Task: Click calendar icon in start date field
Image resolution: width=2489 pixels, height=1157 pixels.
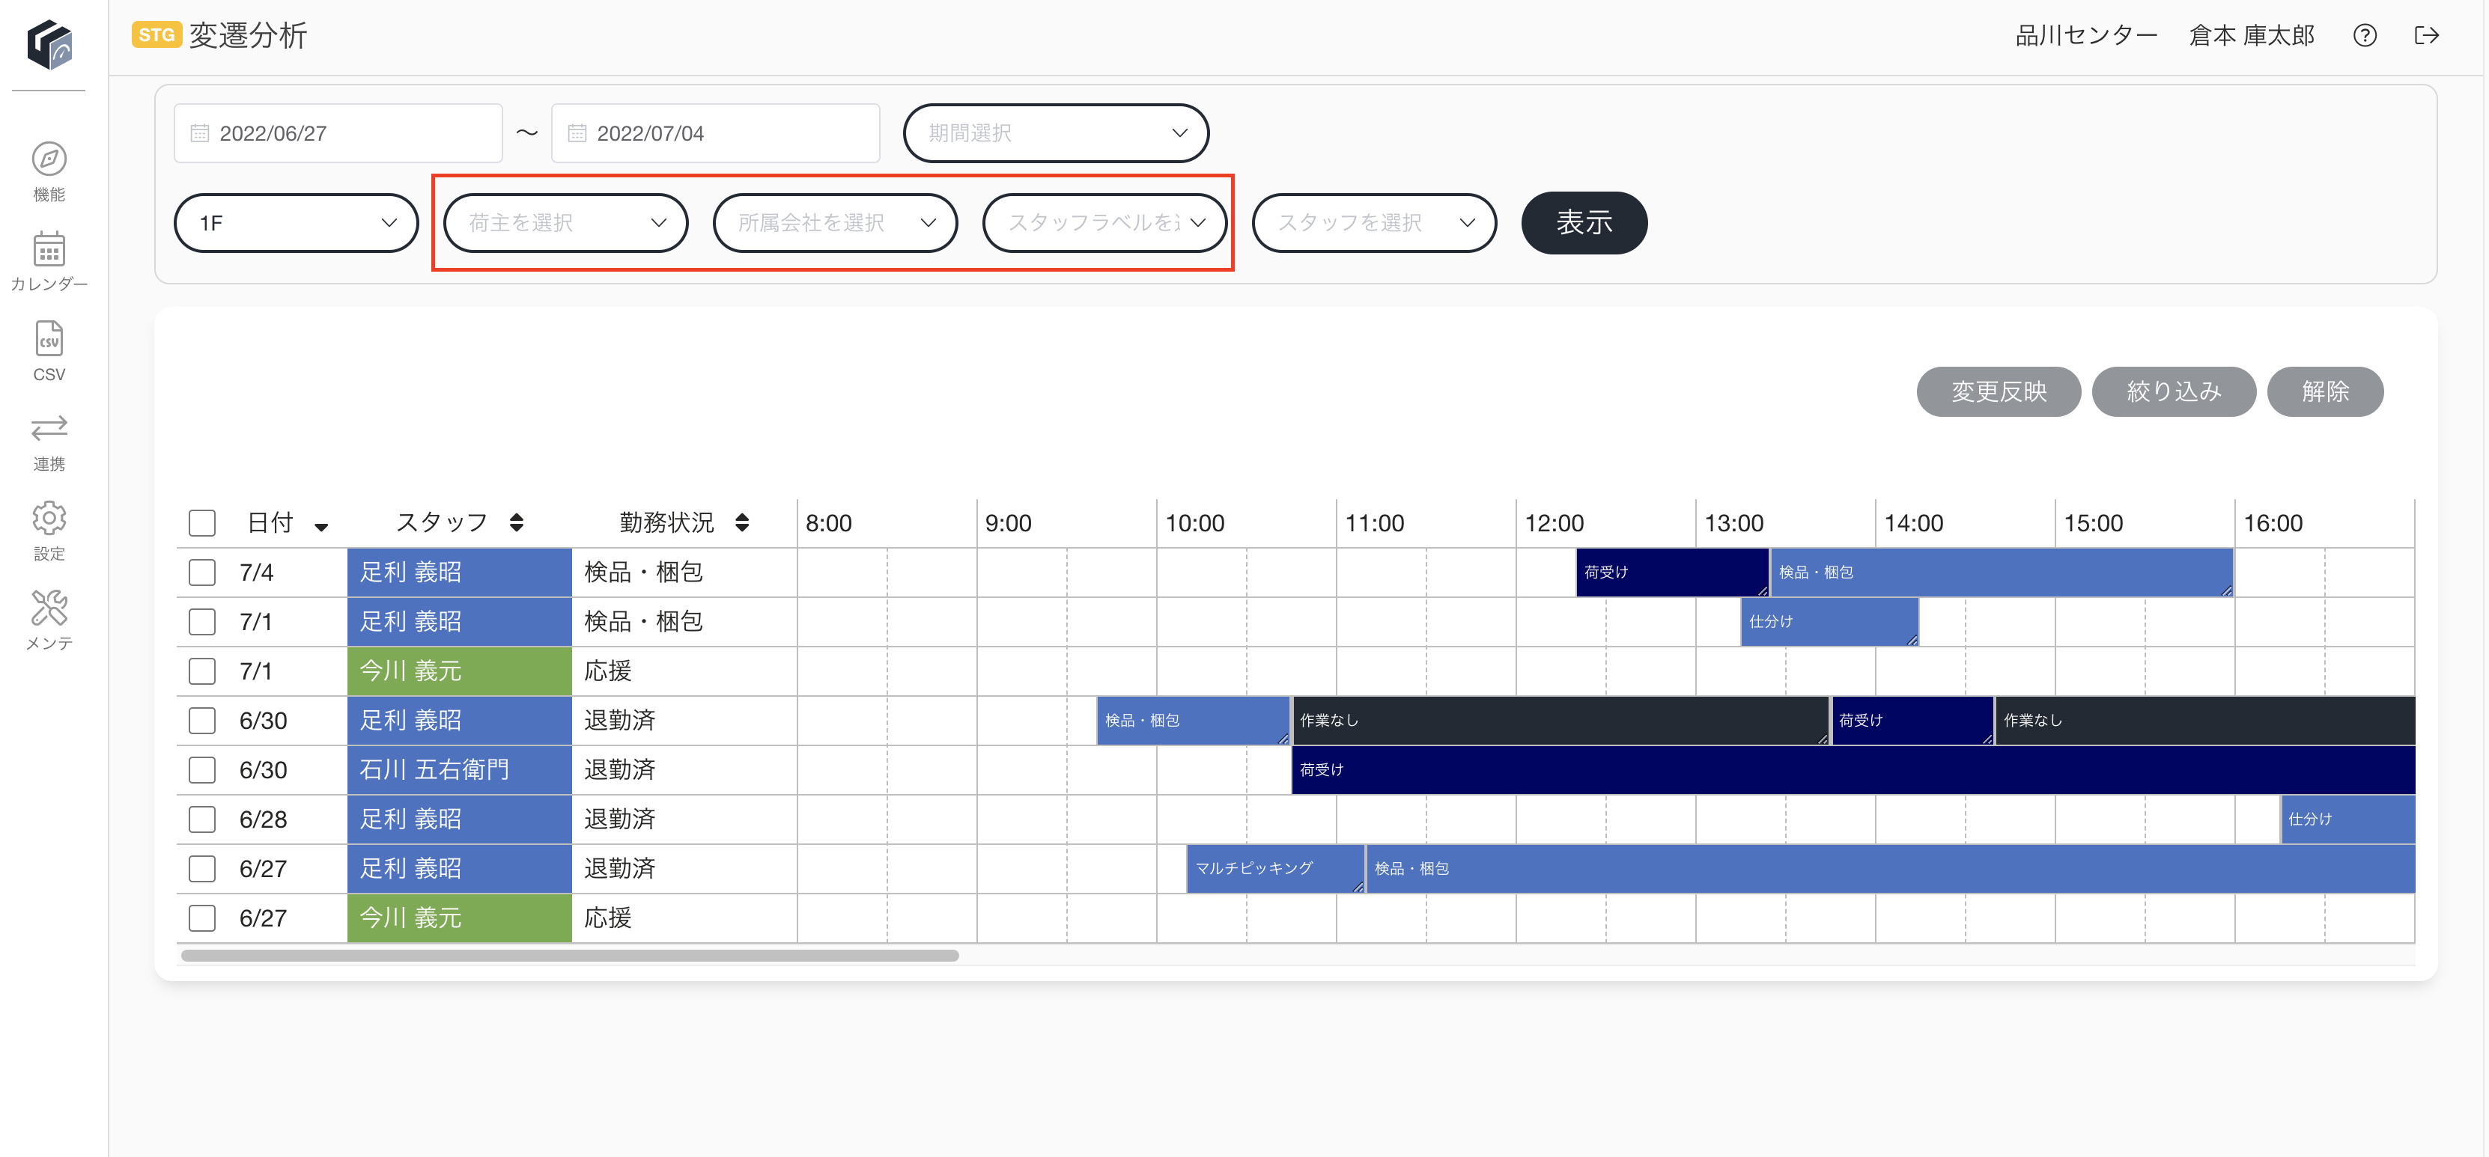Action: [200, 133]
